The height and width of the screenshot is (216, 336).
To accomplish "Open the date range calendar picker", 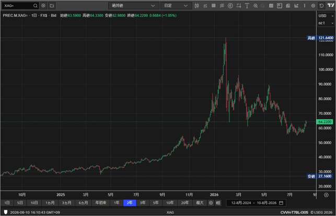I will (281, 203).
